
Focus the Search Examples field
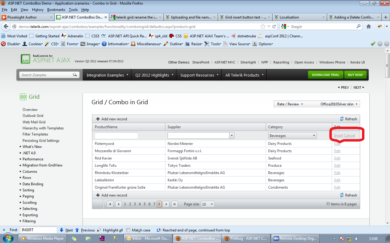click(x=46, y=75)
